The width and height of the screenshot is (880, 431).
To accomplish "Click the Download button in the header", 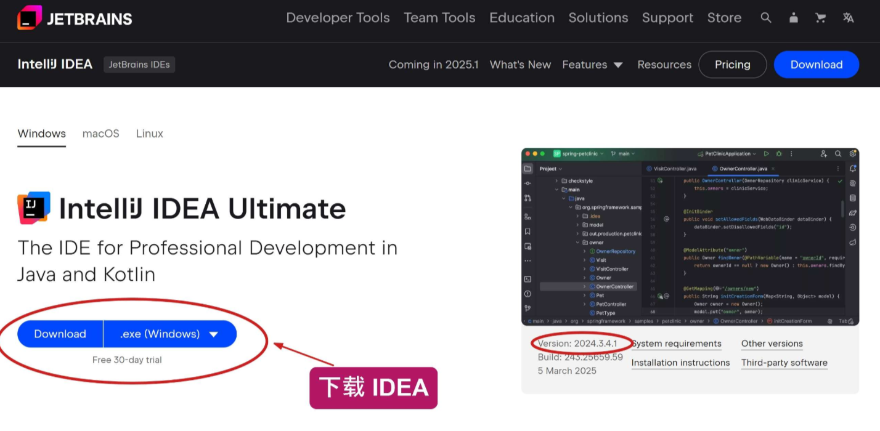I will click(817, 65).
